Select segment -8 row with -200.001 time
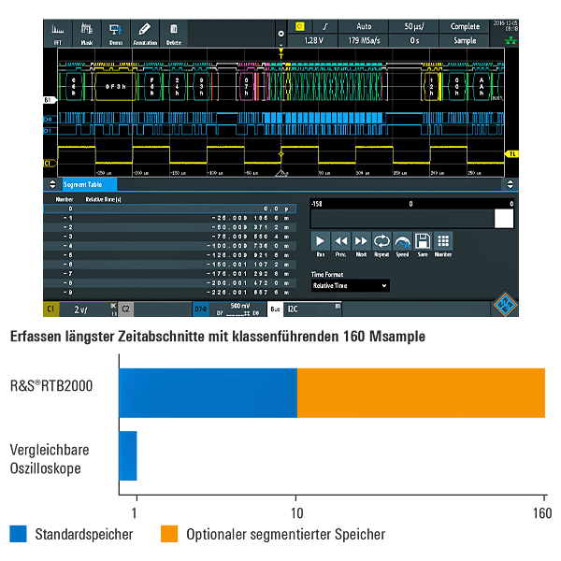The height and width of the screenshot is (561, 561). click(x=170, y=283)
